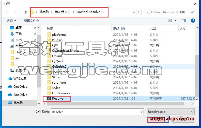201x128 pixels.
Task: Click the horizontal scrollbar right arrow
Action: (x=193, y=104)
